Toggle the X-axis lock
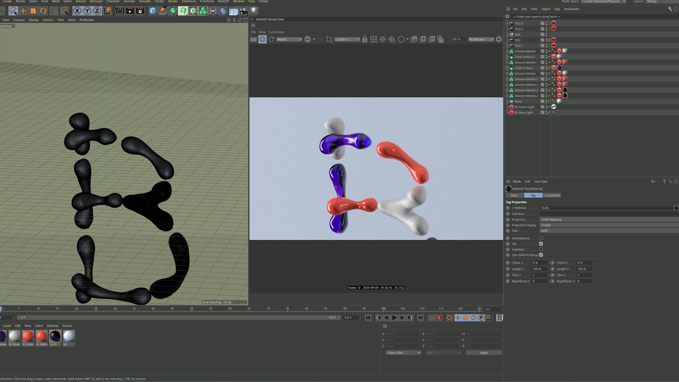Image resolution: width=679 pixels, height=382 pixels. coord(77,11)
